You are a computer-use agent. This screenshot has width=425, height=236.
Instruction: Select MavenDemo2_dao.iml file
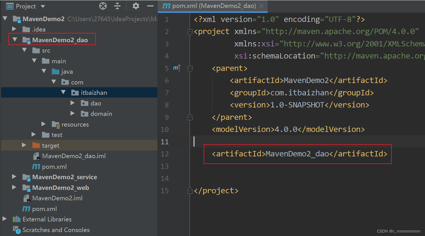click(74, 156)
